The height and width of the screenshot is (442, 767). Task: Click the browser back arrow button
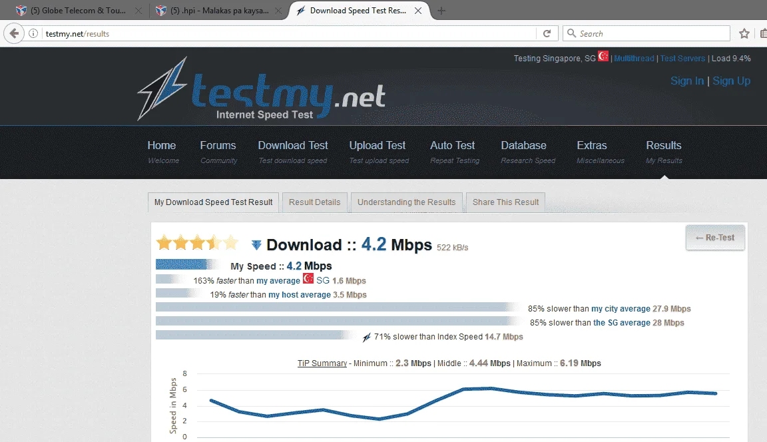[x=14, y=33]
